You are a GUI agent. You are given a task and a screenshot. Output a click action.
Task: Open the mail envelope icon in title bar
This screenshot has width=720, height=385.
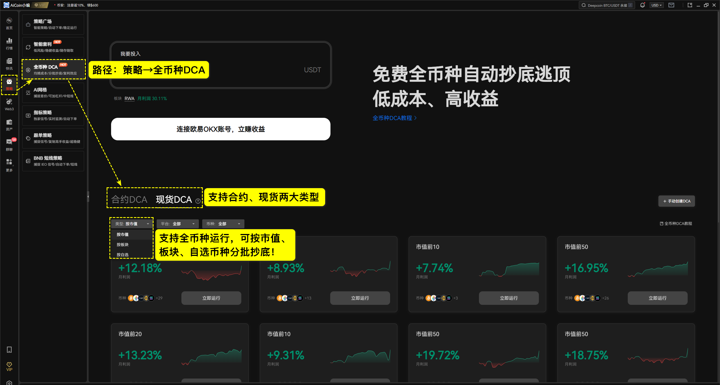[671, 5]
